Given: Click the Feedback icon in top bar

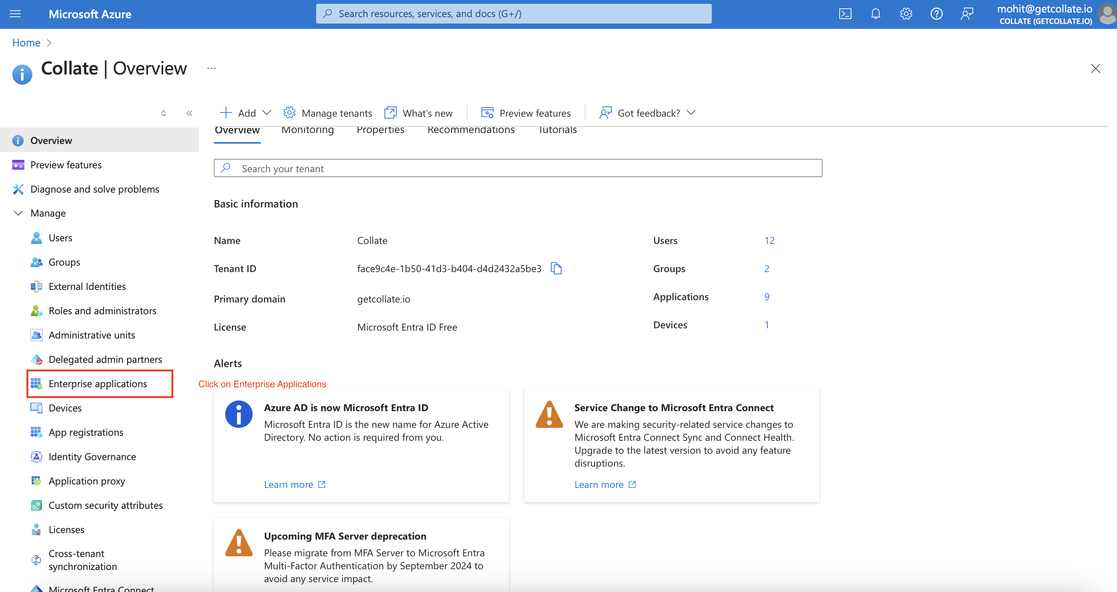Looking at the screenshot, I should coord(967,13).
